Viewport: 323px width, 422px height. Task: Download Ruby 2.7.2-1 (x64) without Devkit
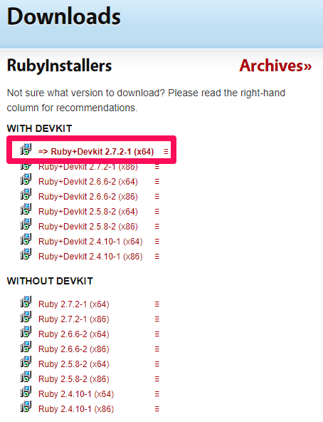point(74,304)
